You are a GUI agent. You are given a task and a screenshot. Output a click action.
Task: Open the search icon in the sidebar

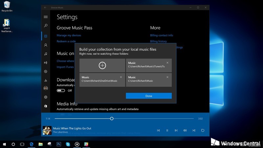(x=46, y=26)
